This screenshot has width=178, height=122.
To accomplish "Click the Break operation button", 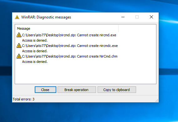I will 77,90.
